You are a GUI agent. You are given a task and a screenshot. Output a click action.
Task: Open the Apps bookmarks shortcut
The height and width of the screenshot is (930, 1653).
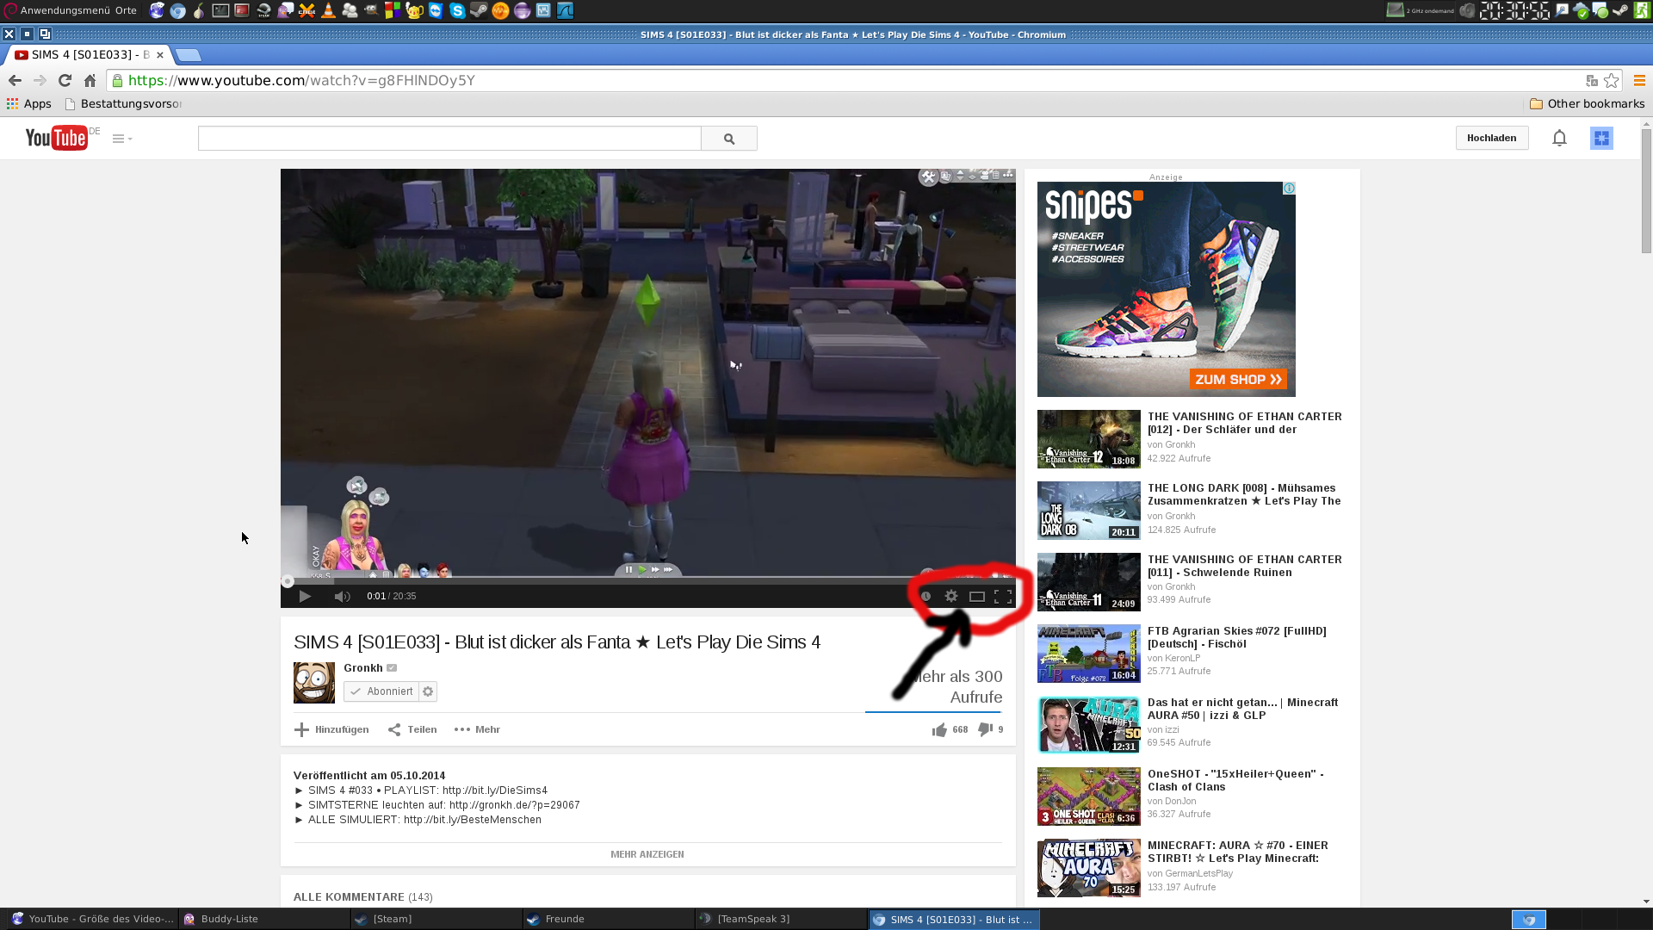[x=29, y=103]
